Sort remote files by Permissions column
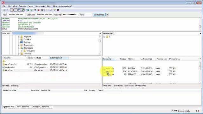This screenshot has height=114, width=203. (161, 59)
